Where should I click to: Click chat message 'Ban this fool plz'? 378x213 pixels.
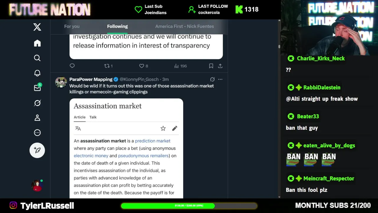[x=307, y=190]
